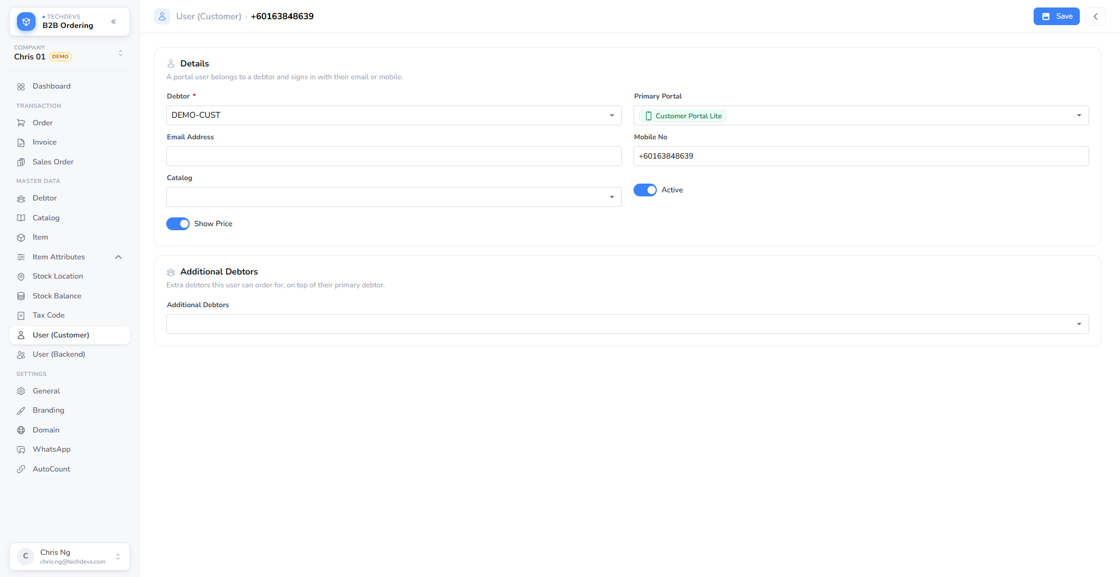This screenshot has height=577, width=1120.
Task: Click the Dashboard grid icon
Action: point(21,86)
